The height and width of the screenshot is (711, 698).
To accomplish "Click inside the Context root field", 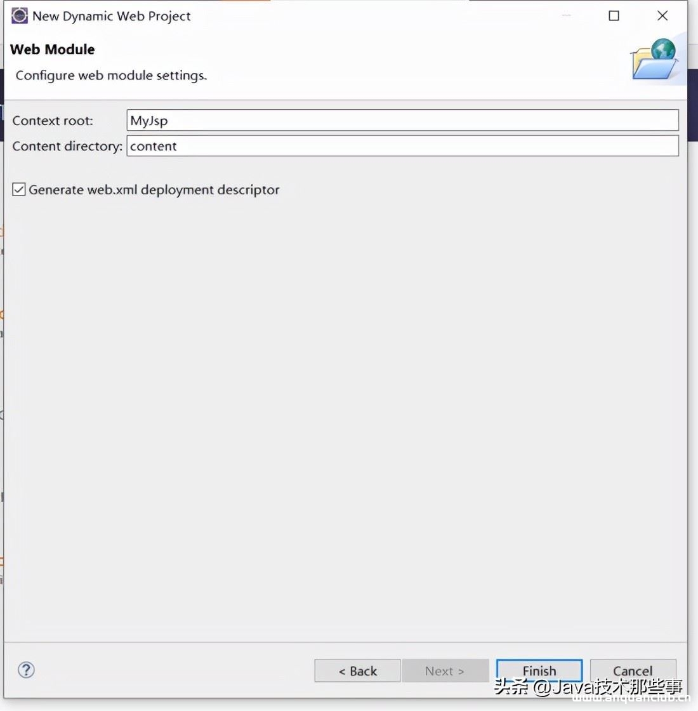I will pos(402,121).
